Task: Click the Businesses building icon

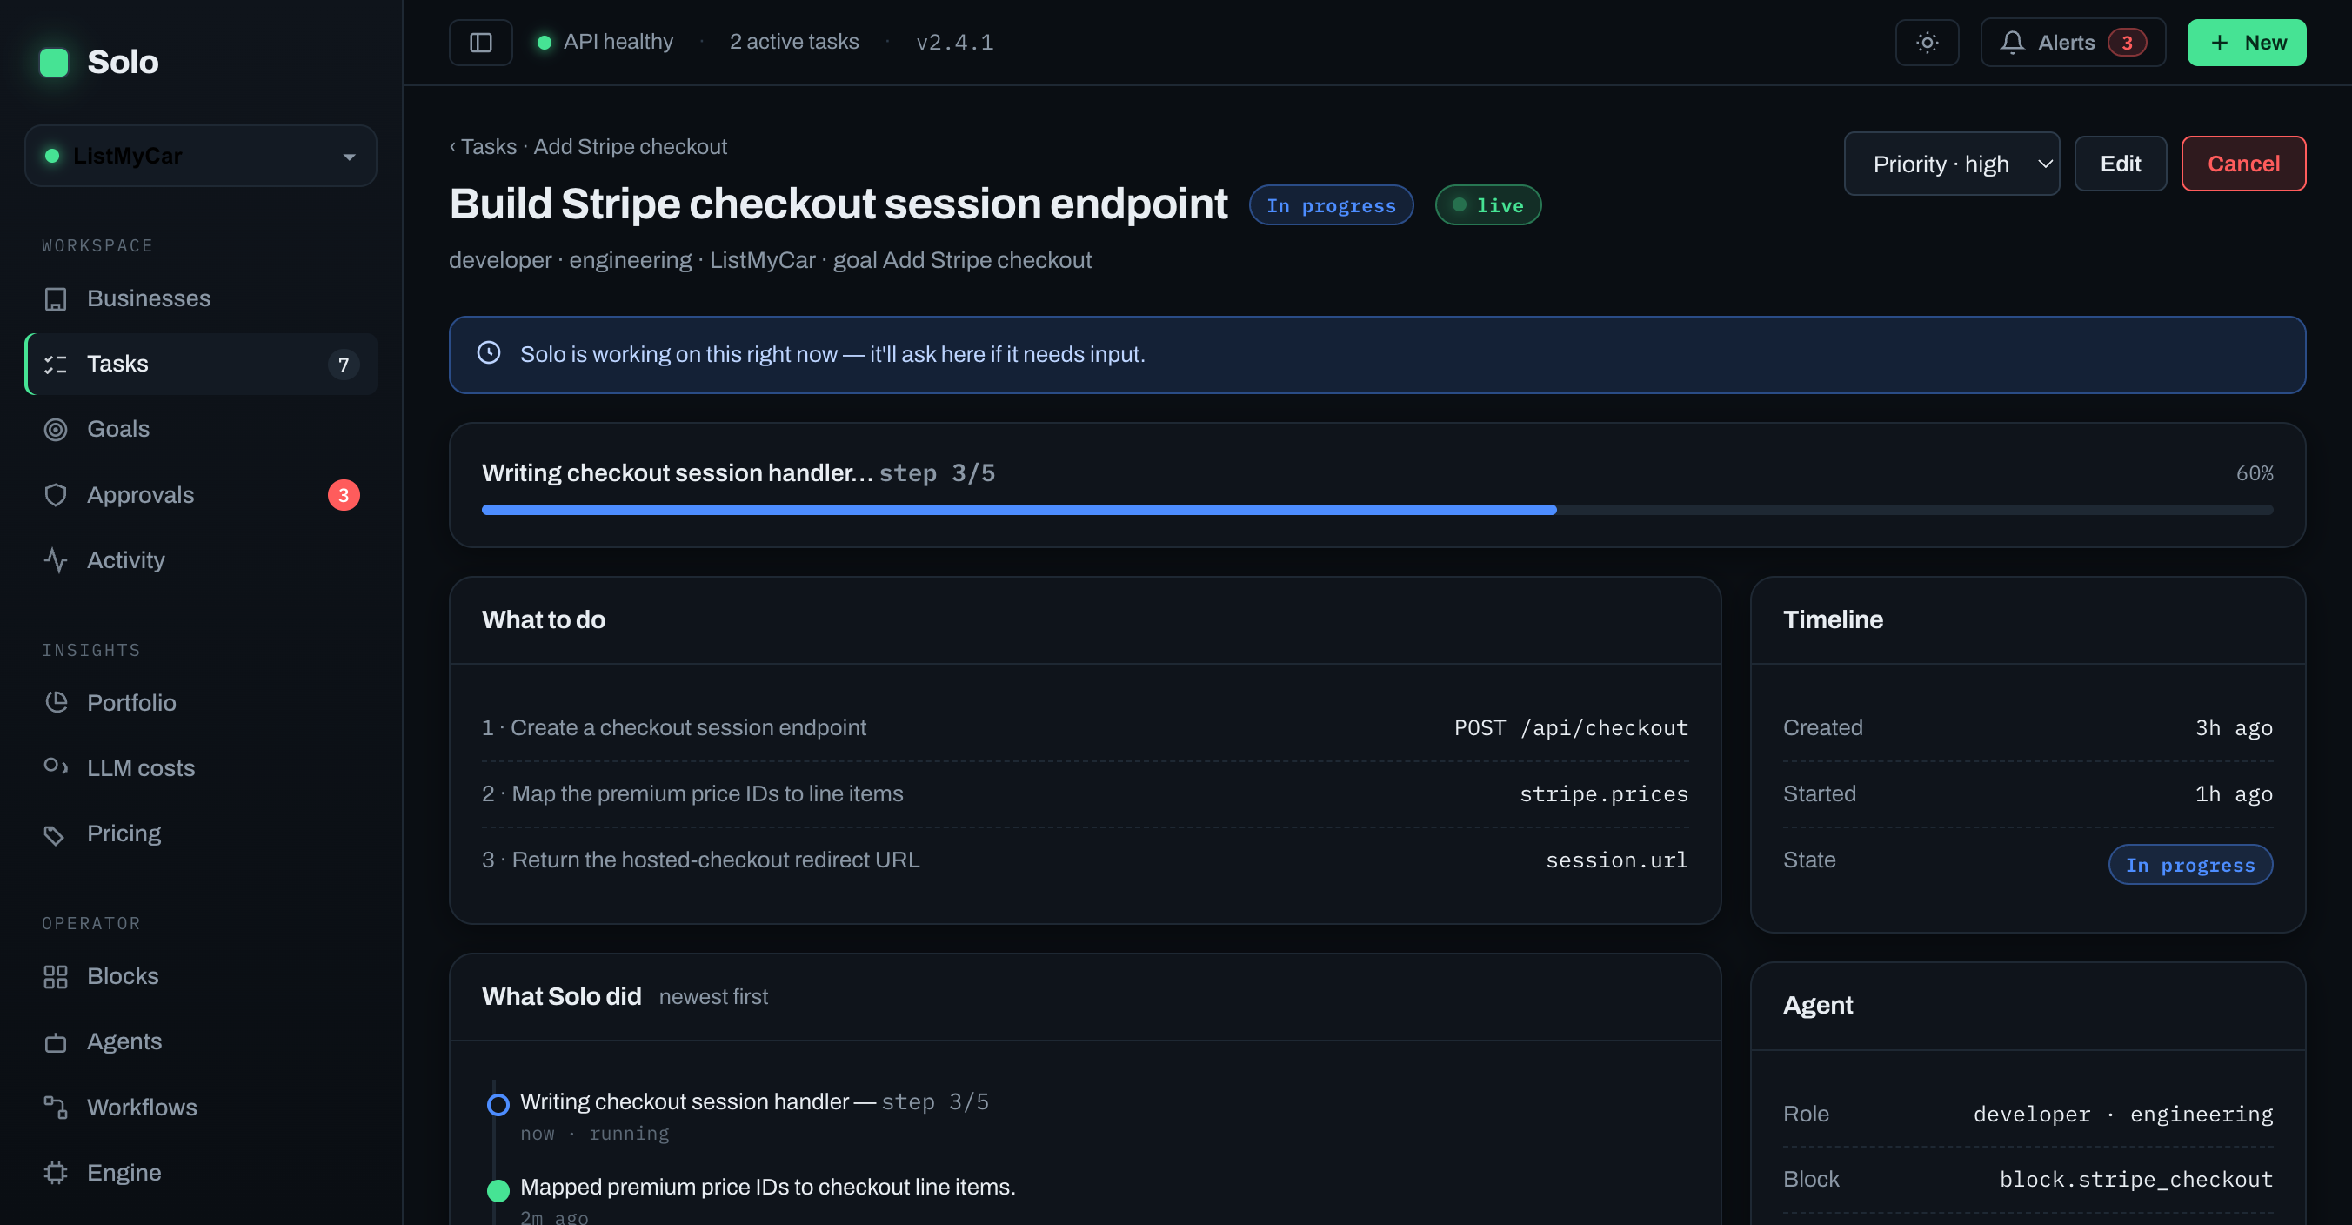Action: (x=56, y=298)
